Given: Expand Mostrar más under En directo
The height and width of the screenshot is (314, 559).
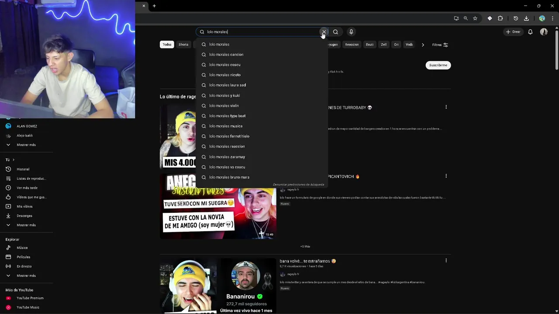Looking at the screenshot, I should coord(27,276).
